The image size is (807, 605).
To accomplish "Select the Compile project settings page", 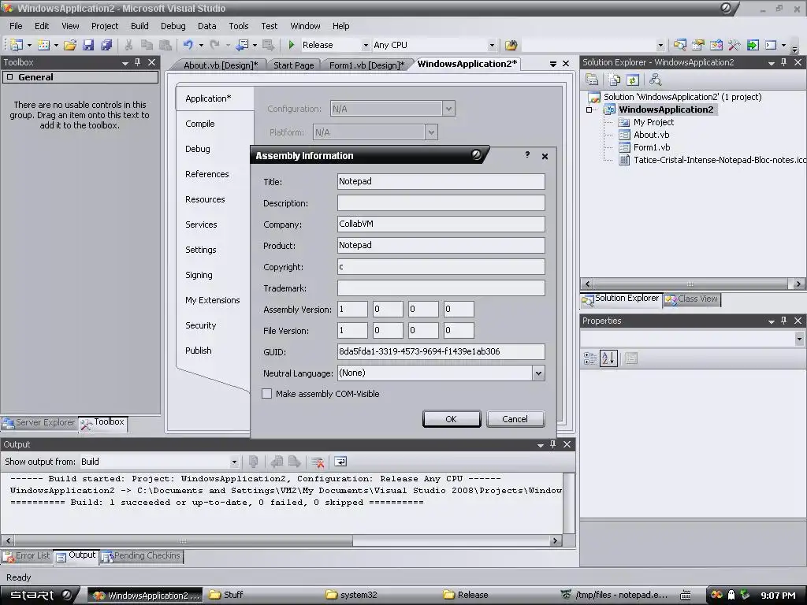I will point(199,124).
